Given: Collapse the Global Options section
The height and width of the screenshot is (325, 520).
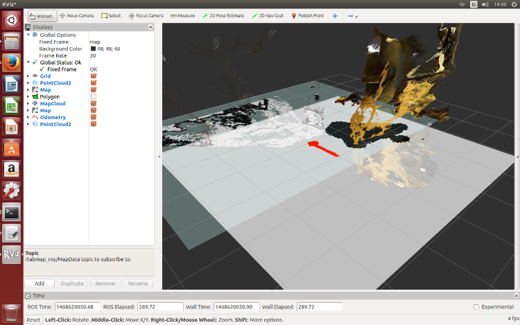Looking at the screenshot, I should pyautogui.click(x=28, y=35).
